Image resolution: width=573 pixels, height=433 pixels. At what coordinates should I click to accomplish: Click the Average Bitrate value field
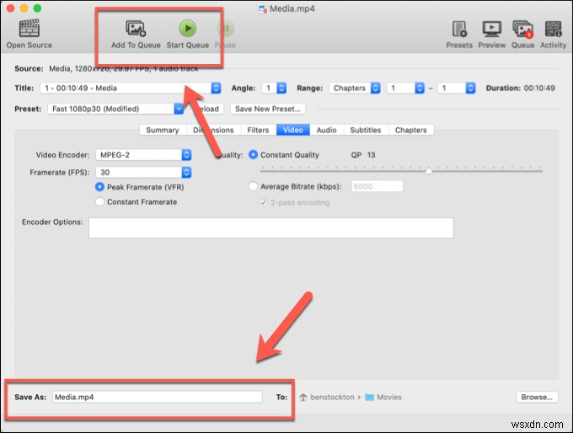pyautogui.click(x=378, y=186)
